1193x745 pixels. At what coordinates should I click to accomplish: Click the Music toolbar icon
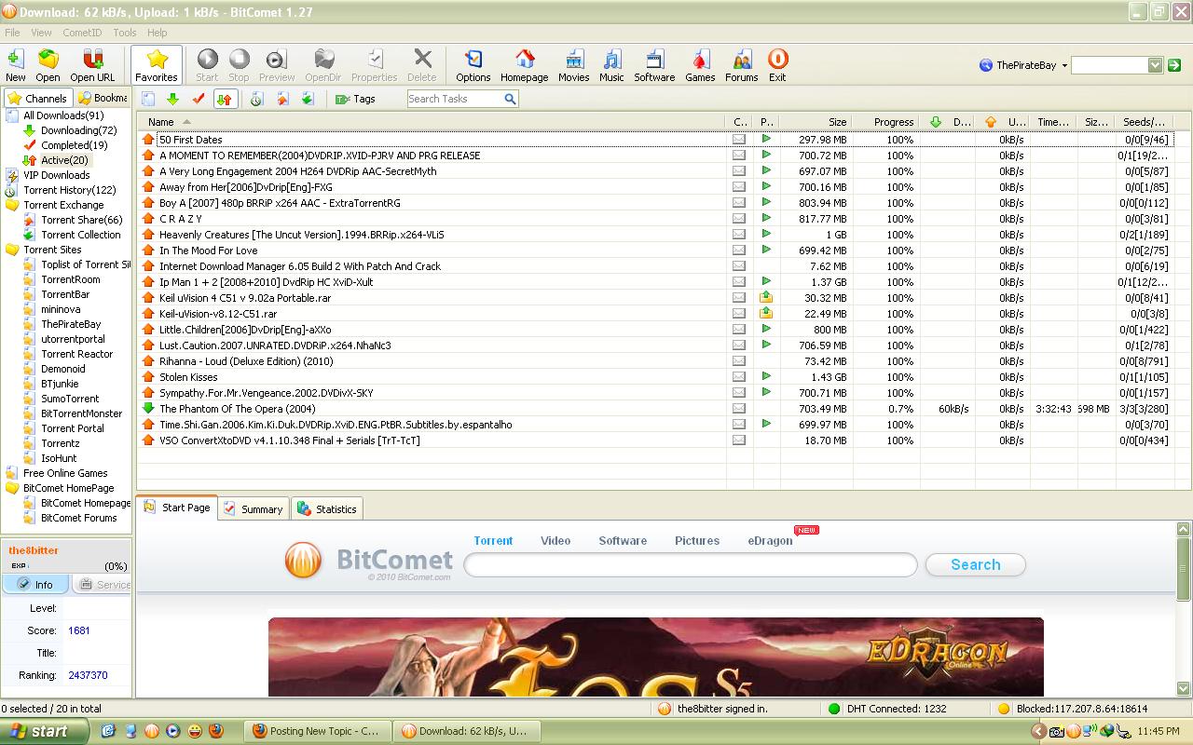(x=611, y=63)
